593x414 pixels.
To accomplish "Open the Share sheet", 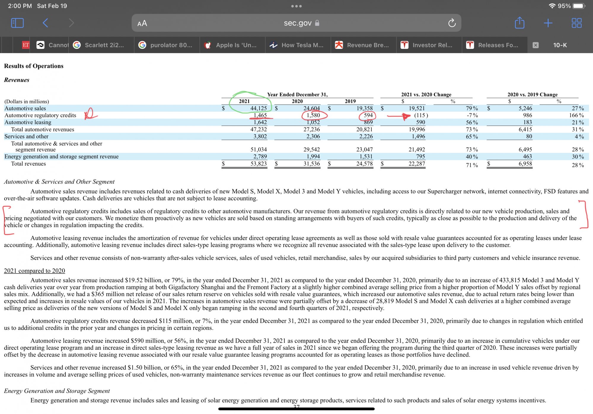I will (519, 23).
